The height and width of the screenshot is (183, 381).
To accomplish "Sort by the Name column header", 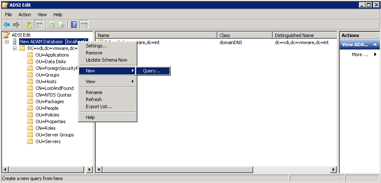I will [157, 35].
